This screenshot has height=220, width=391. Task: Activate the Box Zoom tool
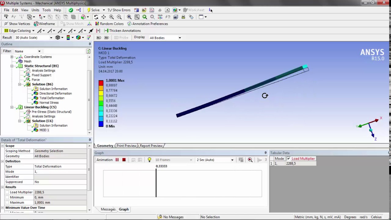click(x=119, y=17)
